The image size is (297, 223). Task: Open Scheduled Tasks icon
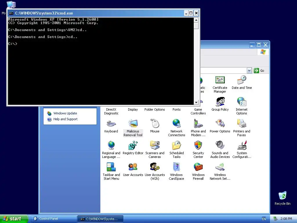click(x=177, y=150)
